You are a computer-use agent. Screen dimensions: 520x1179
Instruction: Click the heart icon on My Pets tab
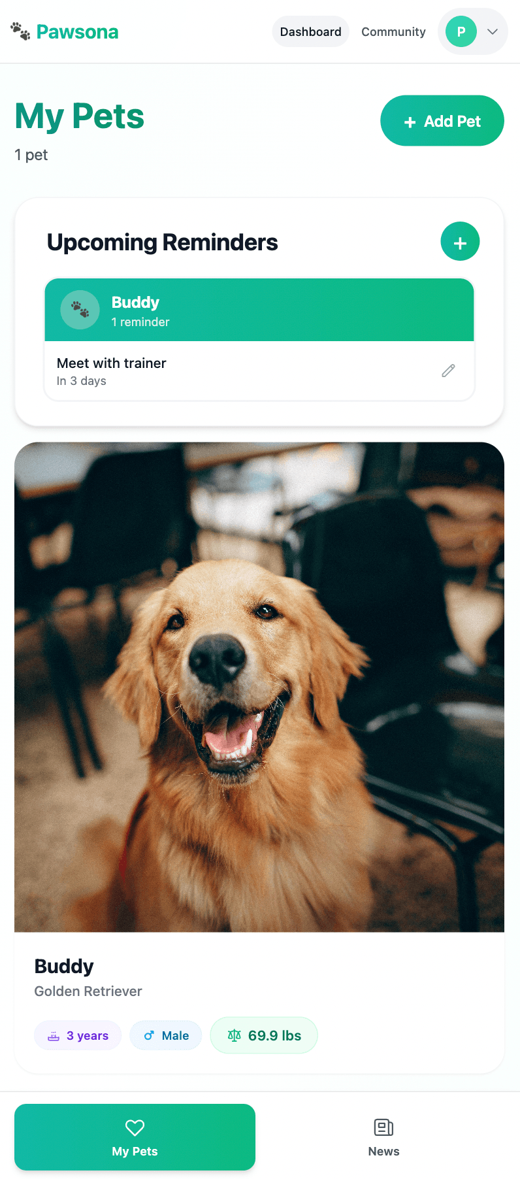135,1127
